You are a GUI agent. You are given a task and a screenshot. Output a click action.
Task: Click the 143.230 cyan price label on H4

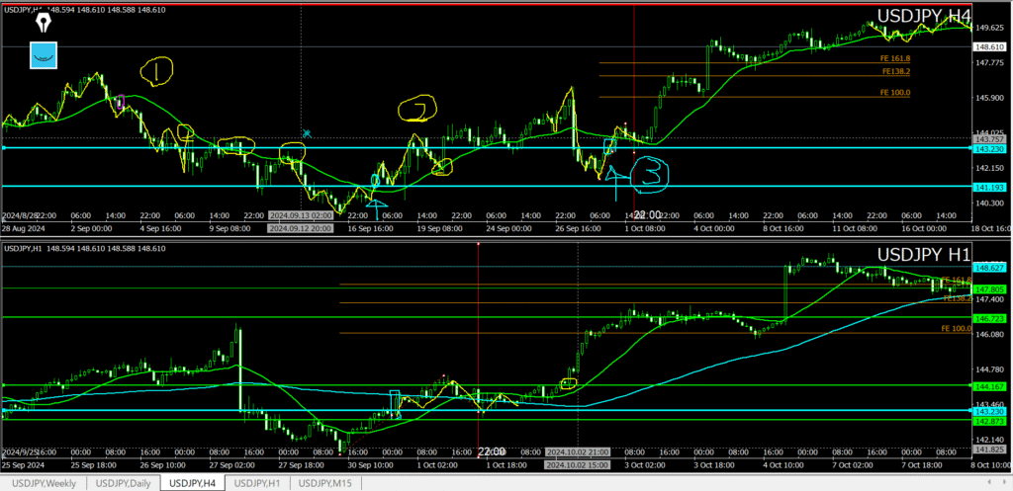tap(989, 149)
